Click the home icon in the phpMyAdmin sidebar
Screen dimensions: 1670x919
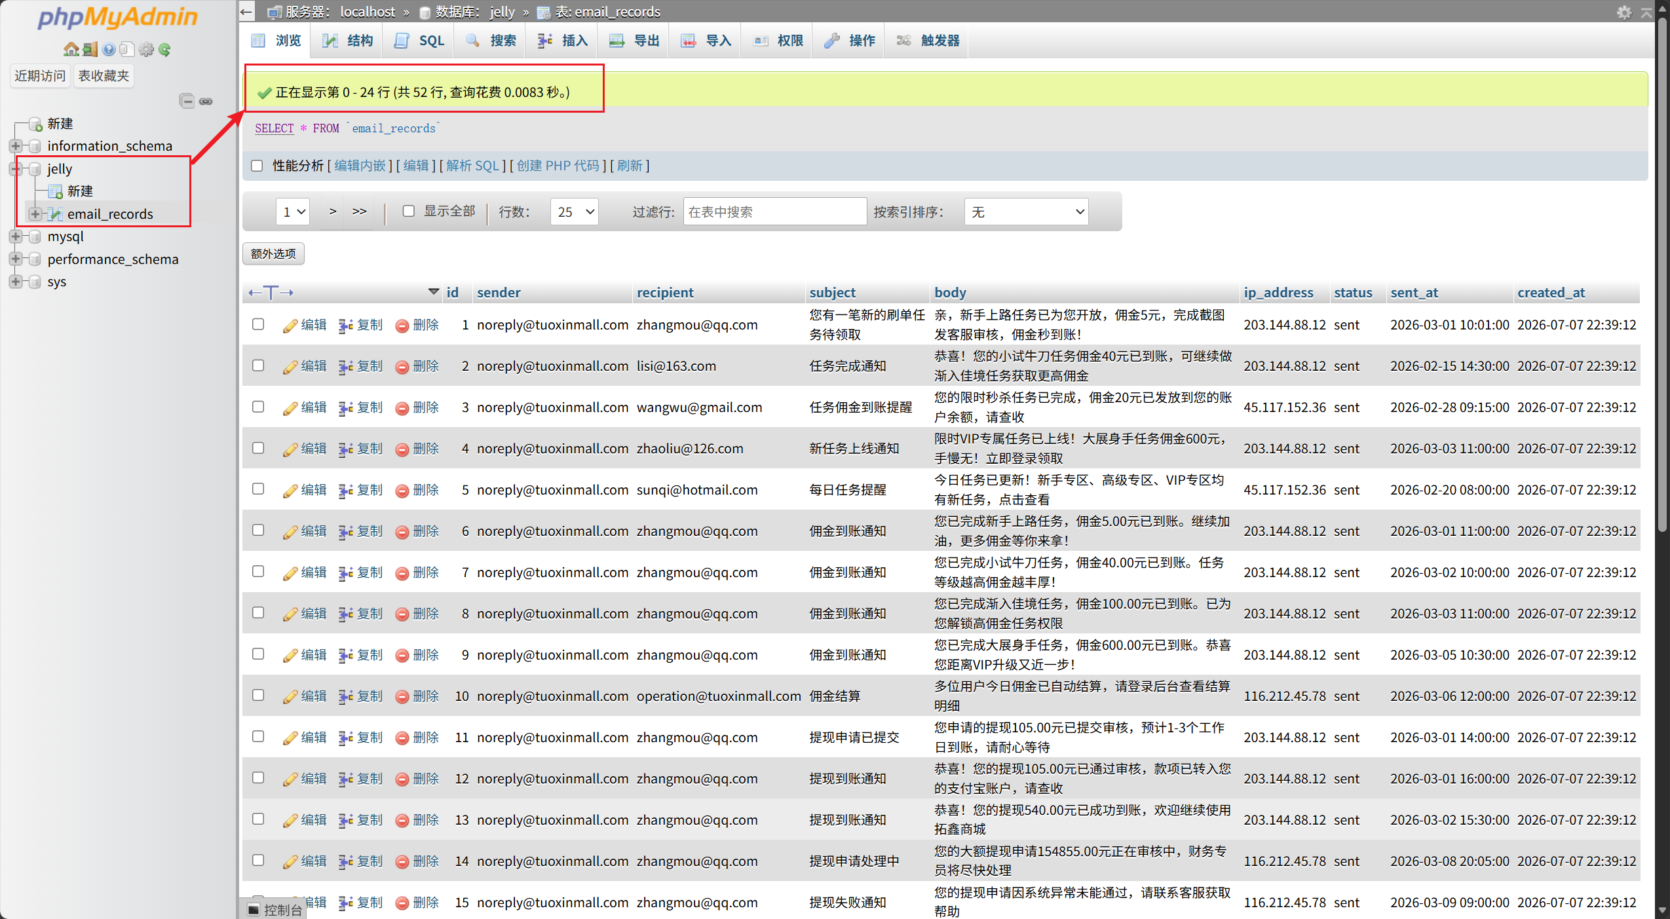click(71, 49)
